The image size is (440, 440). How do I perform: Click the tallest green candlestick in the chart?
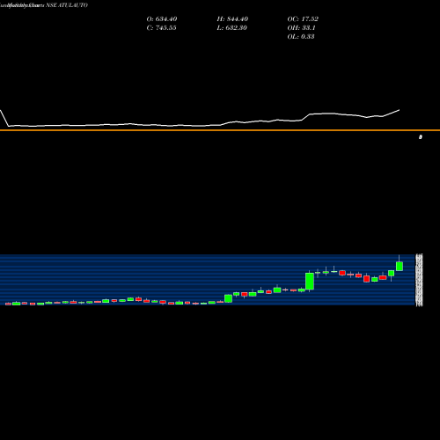310,281
